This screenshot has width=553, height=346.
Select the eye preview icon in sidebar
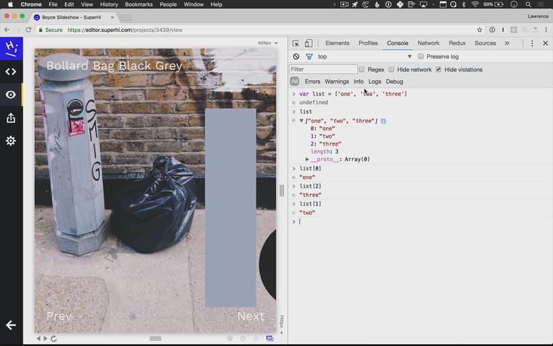tap(11, 95)
